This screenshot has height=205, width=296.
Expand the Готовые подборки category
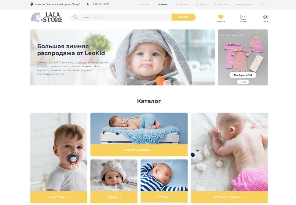click(229, 197)
